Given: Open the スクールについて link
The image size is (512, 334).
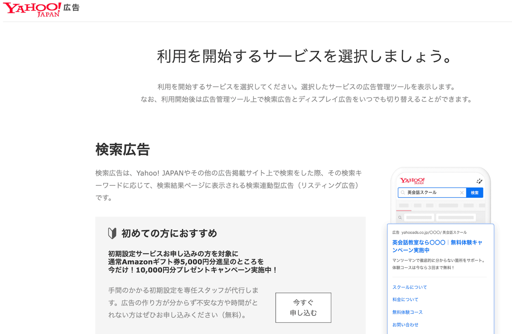Looking at the screenshot, I should (410, 287).
